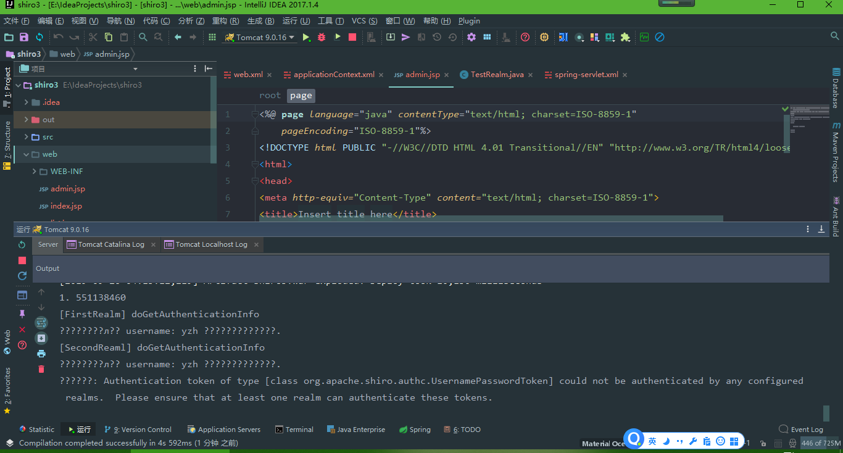Viewport: 843px width, 453px height.
Task: Toggle soft-wrap in console output
Action: coord(41,322)
